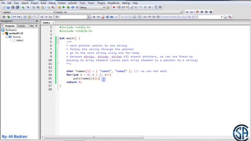
Task: Collapse the section03-23 project node
Action: click(x=3, y=33)
